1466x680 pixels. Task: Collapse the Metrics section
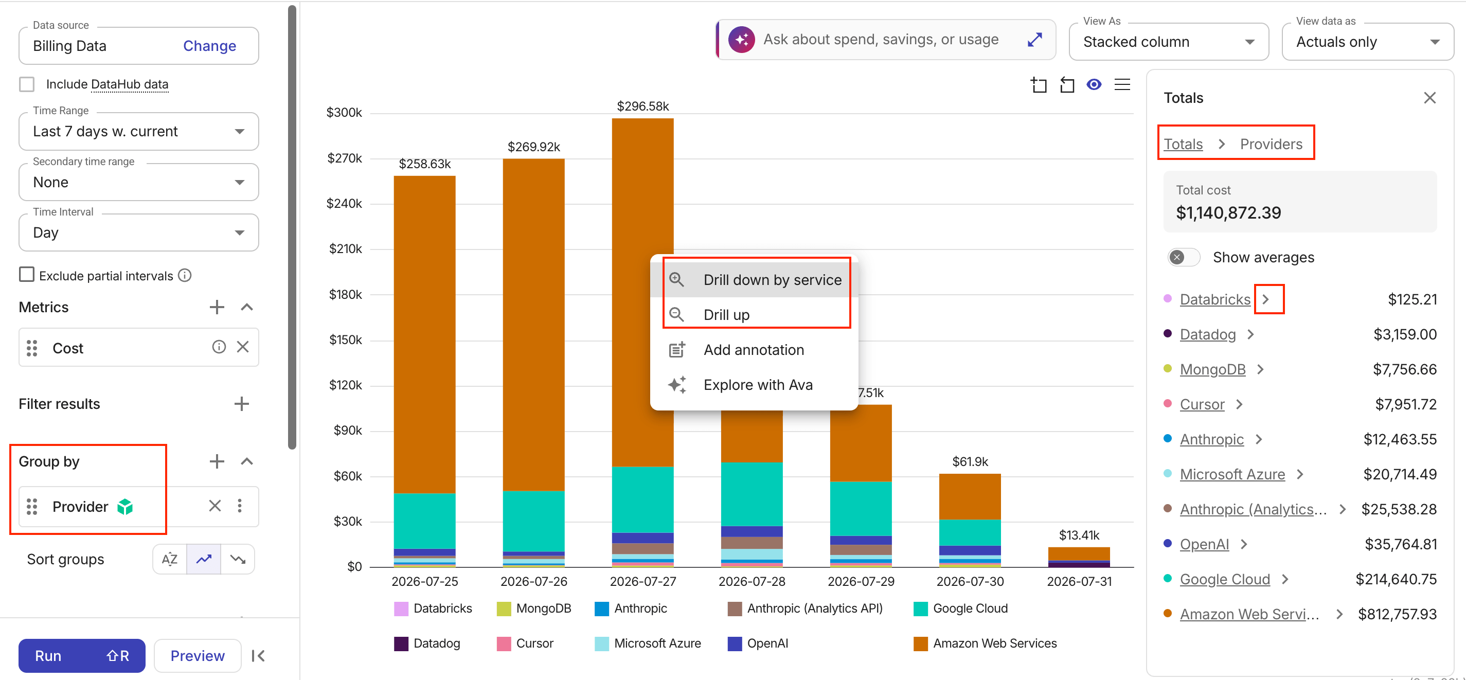(x=246, y=307)
